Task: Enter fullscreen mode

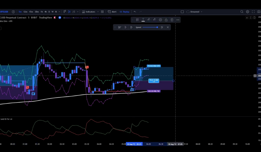Action: pos(253,12)
